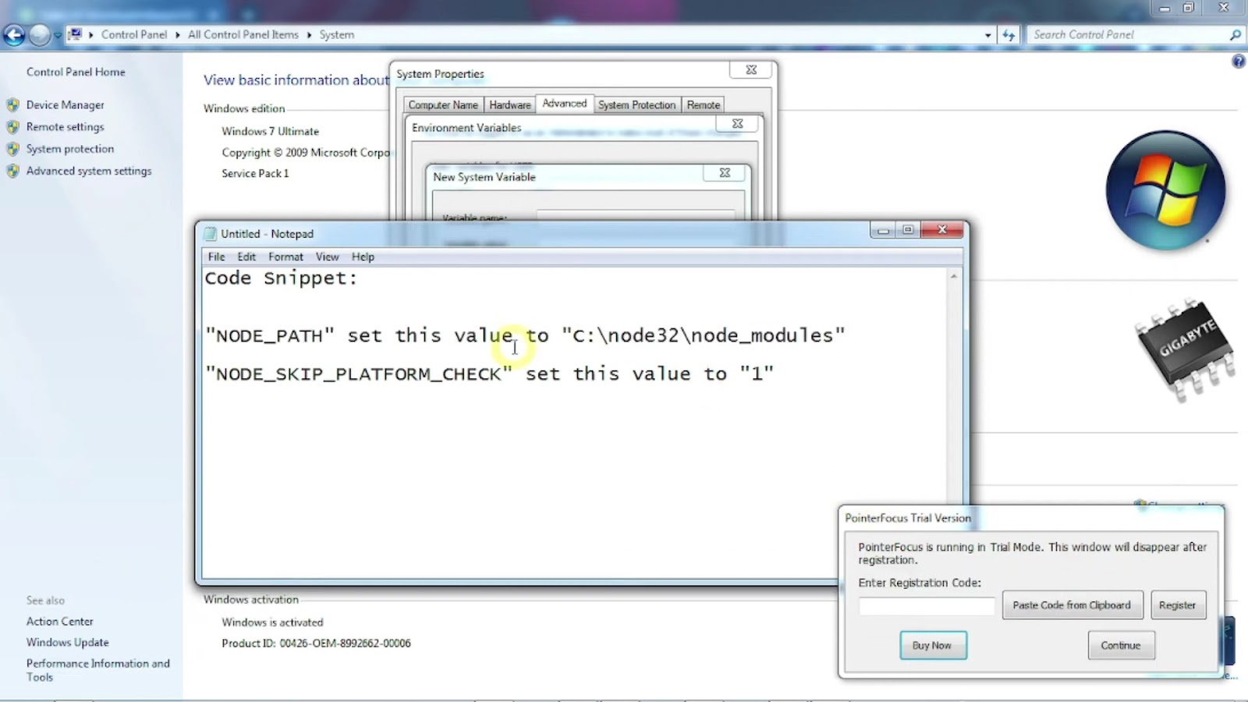
Task: Open the address bar history dropdown
Action: (987, 35)
